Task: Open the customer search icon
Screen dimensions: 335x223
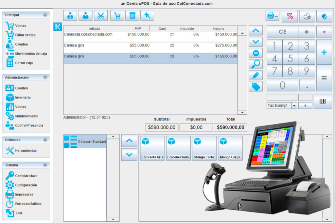Action: 85,15
